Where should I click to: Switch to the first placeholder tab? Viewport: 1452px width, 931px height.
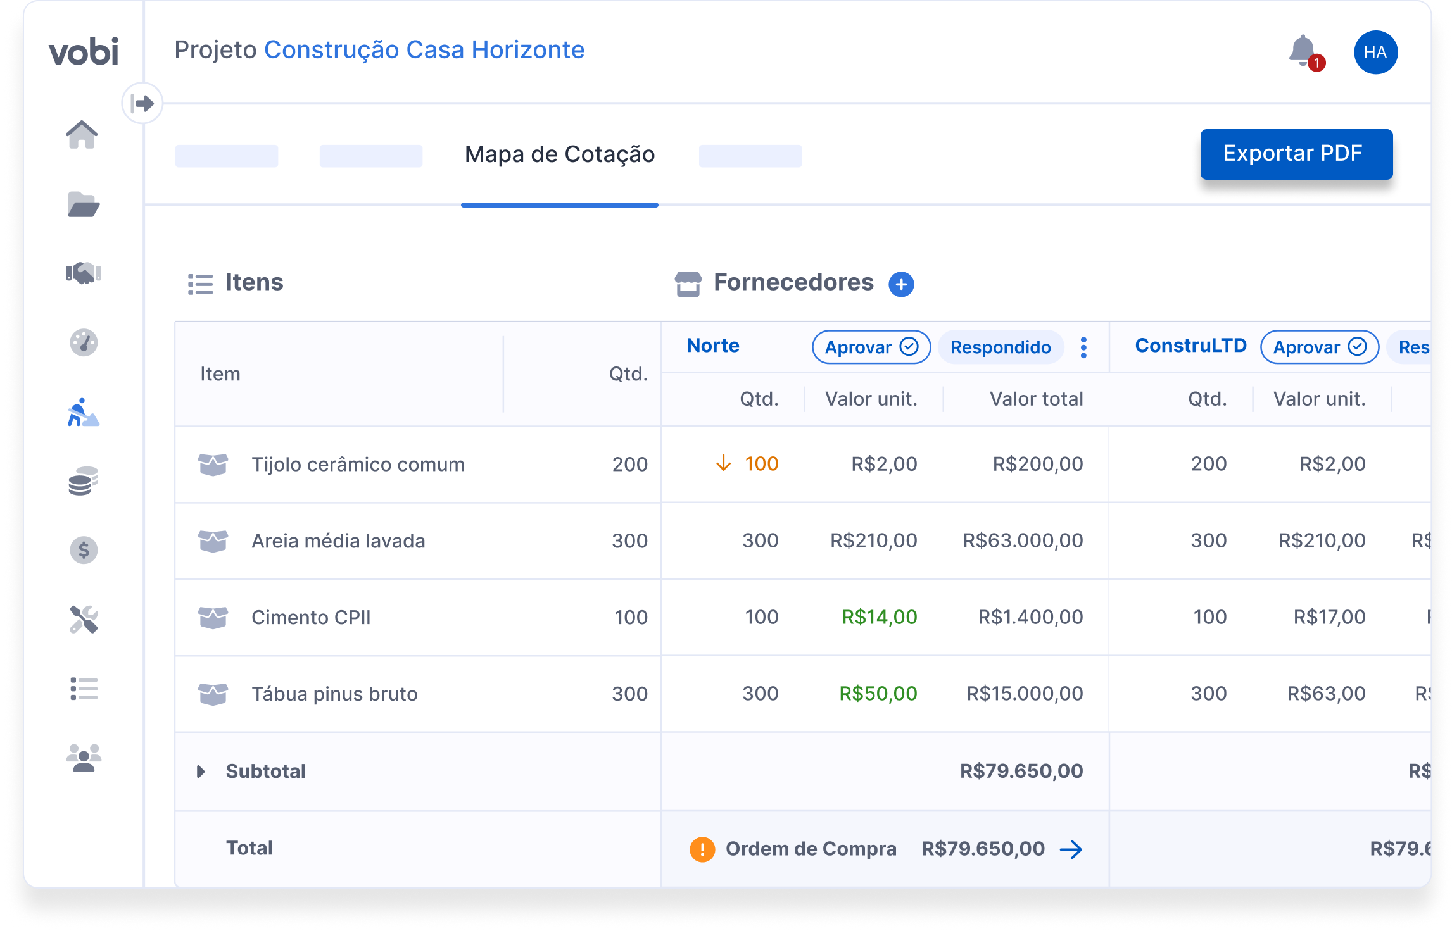pyautogui.click(x=227, y=156)
